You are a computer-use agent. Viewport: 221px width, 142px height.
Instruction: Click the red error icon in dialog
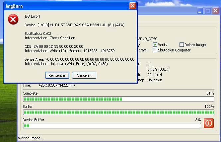(13, 19)
